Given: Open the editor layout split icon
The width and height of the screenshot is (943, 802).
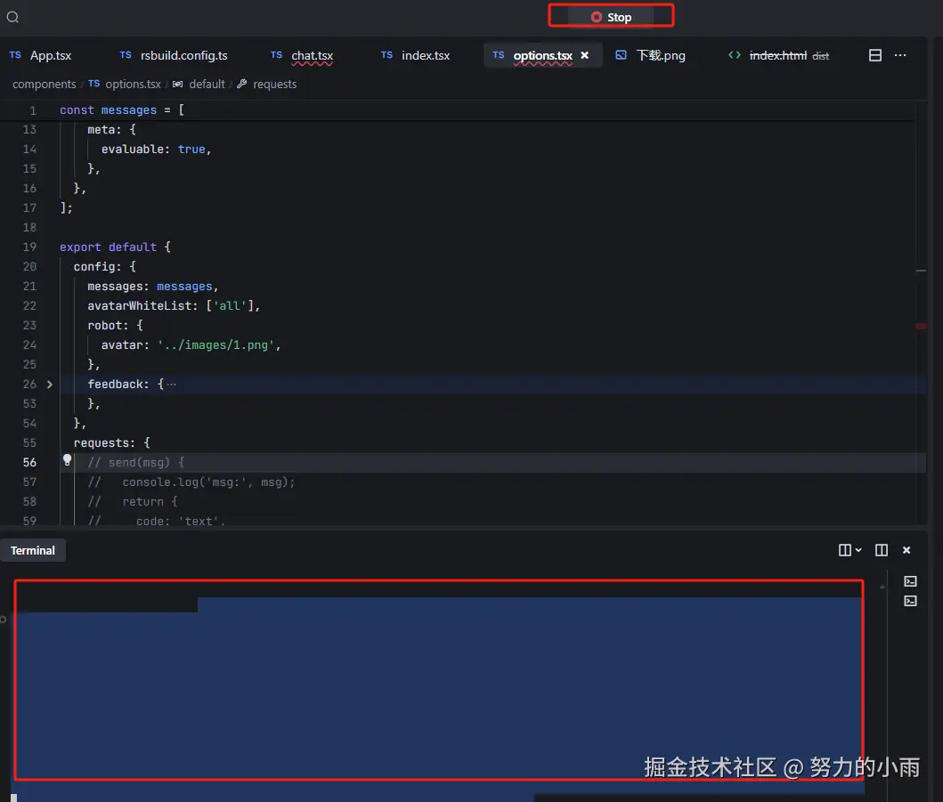Looking at the screenshot, I should [x=875, y=55].
